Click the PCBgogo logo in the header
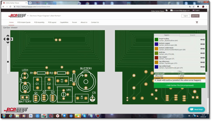Screen dimensions: 212x121 click(17, 16)
